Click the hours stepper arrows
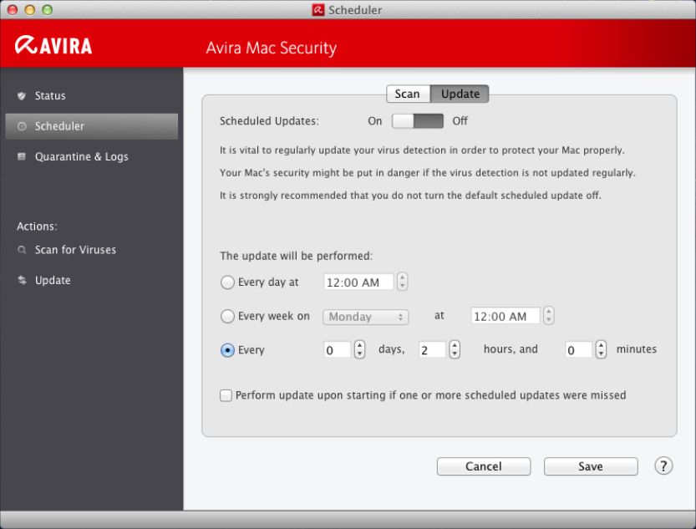The height and width of the screenshot is (529, 696). [455, 349]
